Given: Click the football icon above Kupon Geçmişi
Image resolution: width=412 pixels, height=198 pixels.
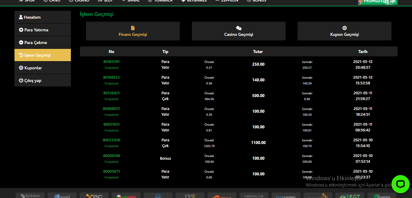Looking at the screenshot, I should click(x=344, y=28).
